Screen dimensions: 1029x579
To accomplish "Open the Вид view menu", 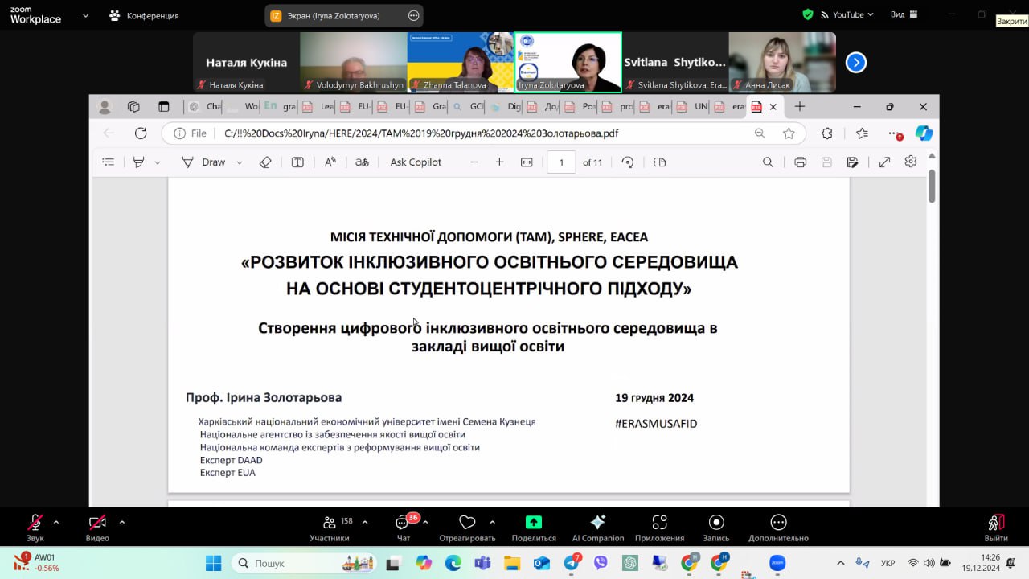I will tap(904, 14).
